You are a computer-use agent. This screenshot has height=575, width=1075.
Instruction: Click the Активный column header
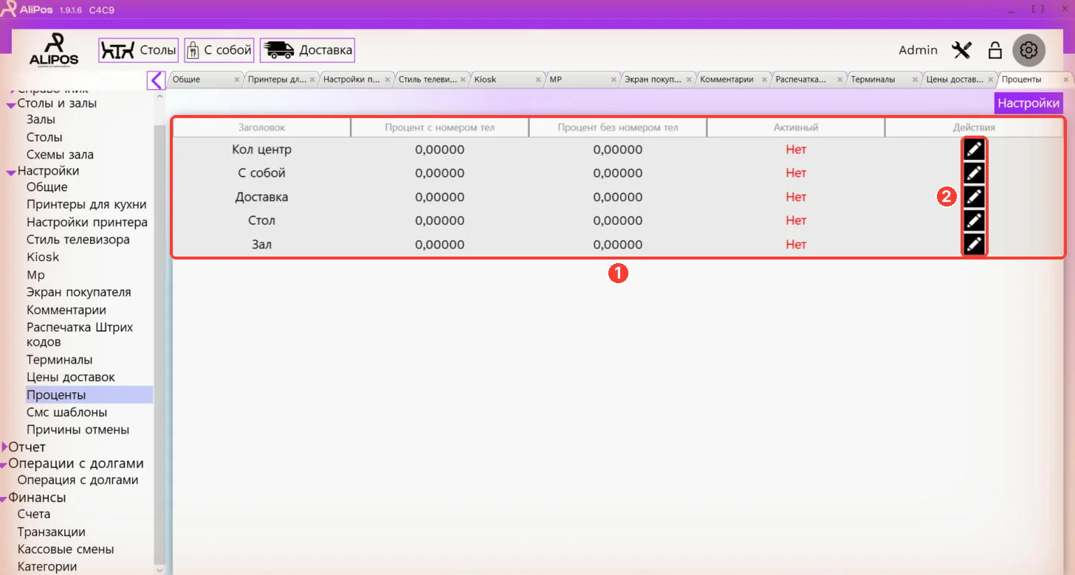tap(796, 128)
